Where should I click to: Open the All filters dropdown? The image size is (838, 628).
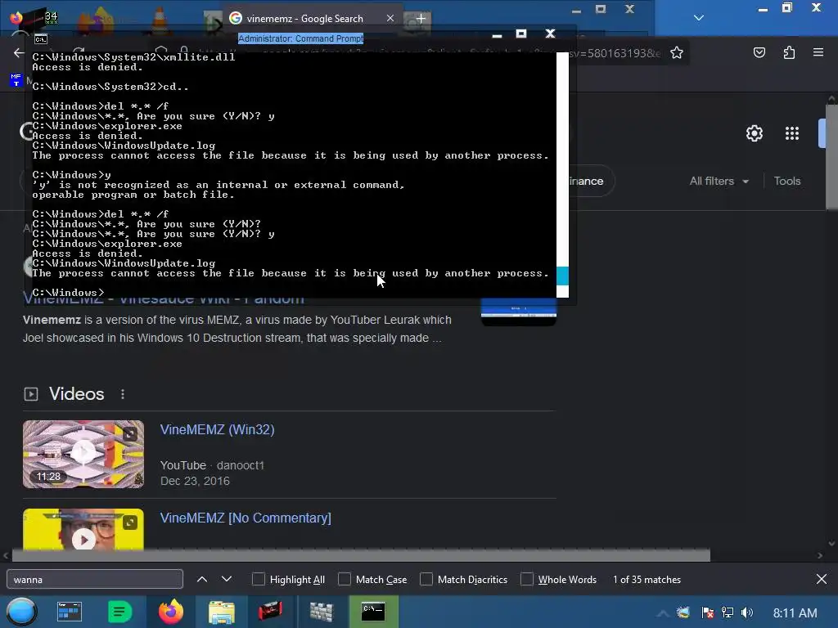point(719,181)
